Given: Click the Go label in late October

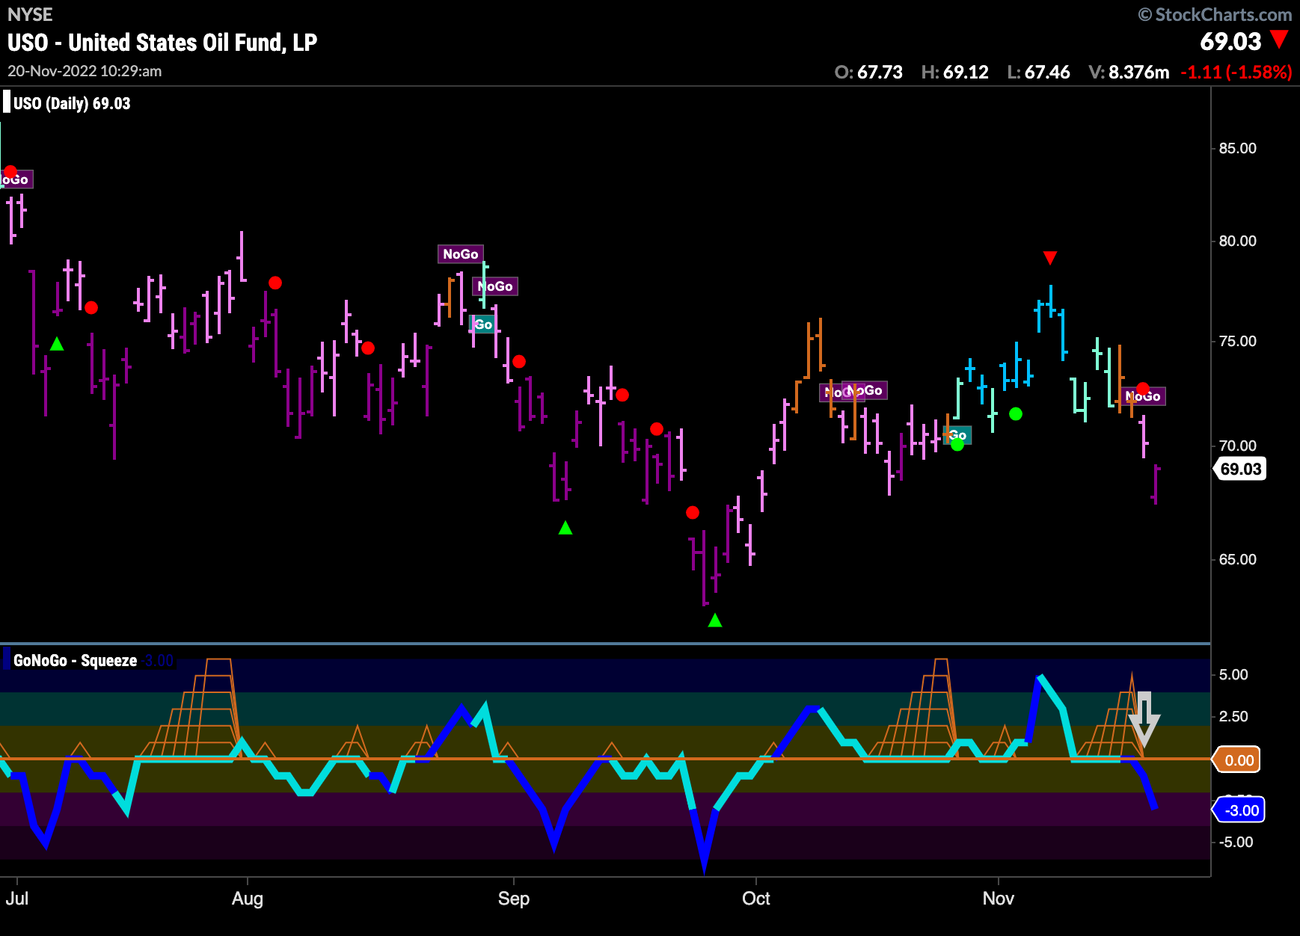Looking at the screenshot, I should [x=958, y=435].
